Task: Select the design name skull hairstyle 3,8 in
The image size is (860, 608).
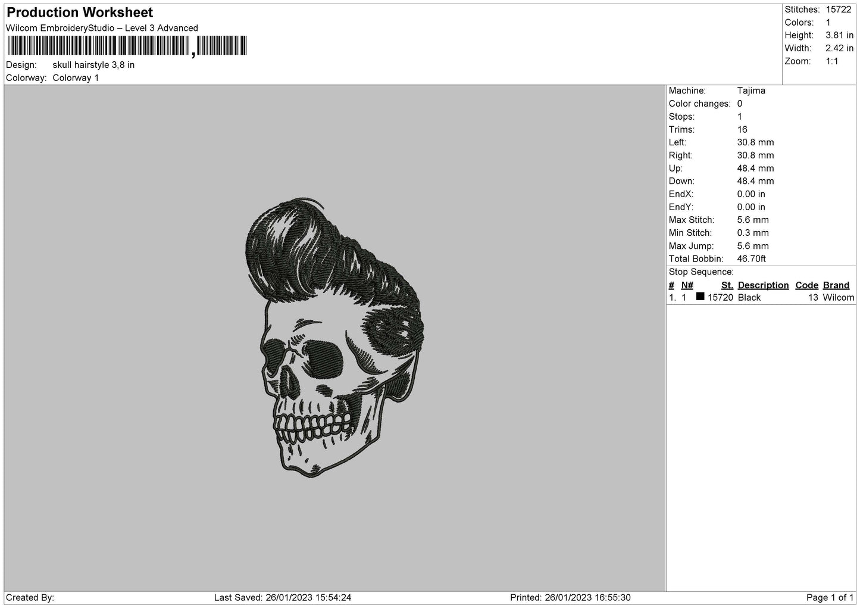Action: (x=93, y=65)
